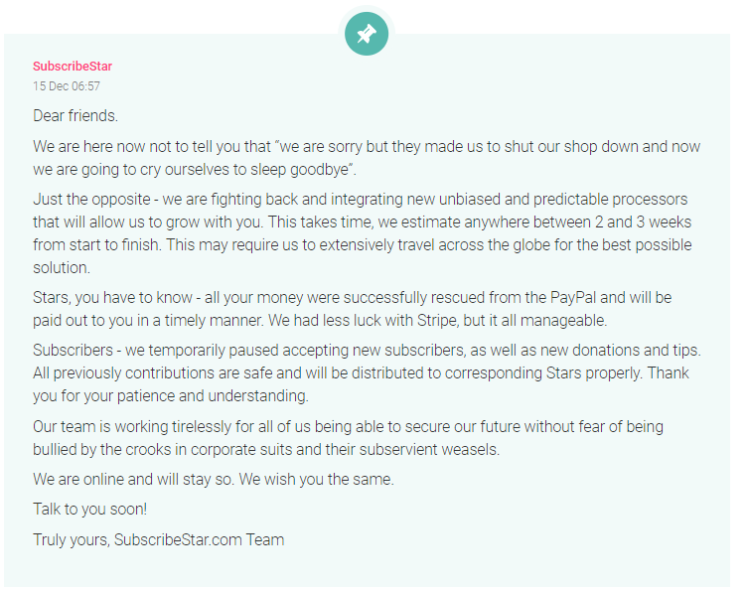Click the word "PayPal" in the post
Screen dimensions: 747x592
[x=573, y=298]
